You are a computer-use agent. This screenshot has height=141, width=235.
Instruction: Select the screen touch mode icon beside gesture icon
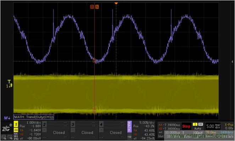click(10, 137)
